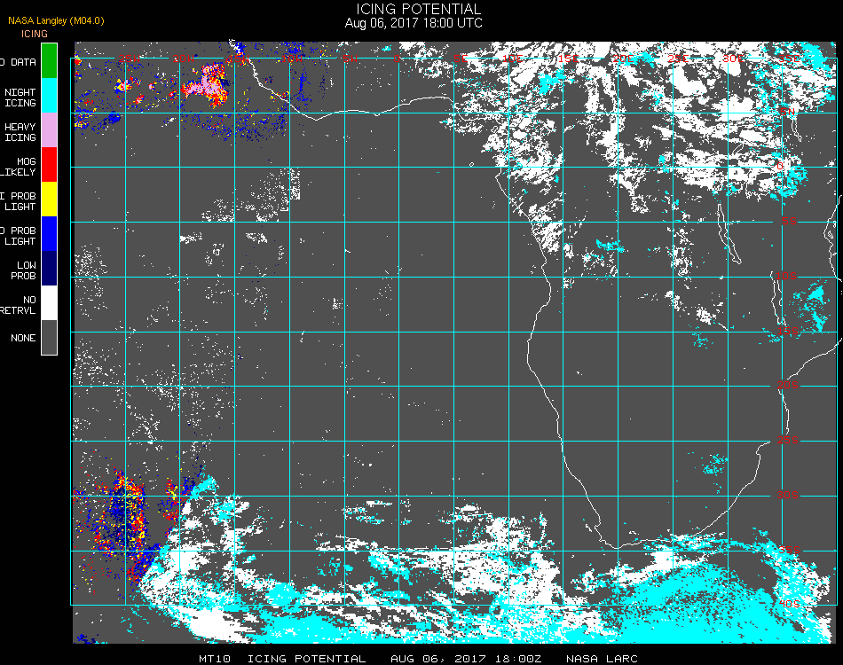Click the bright blue LO PROB LIGHT swatch
This screenshot has width=843, height=665.
tap(50, 234)
